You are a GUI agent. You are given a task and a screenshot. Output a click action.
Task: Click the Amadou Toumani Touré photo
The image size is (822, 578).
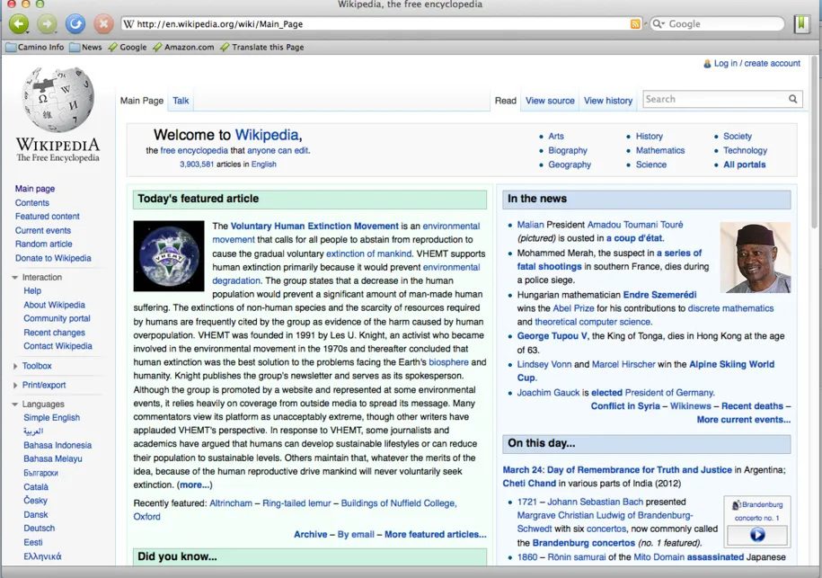tap(756, 257)
